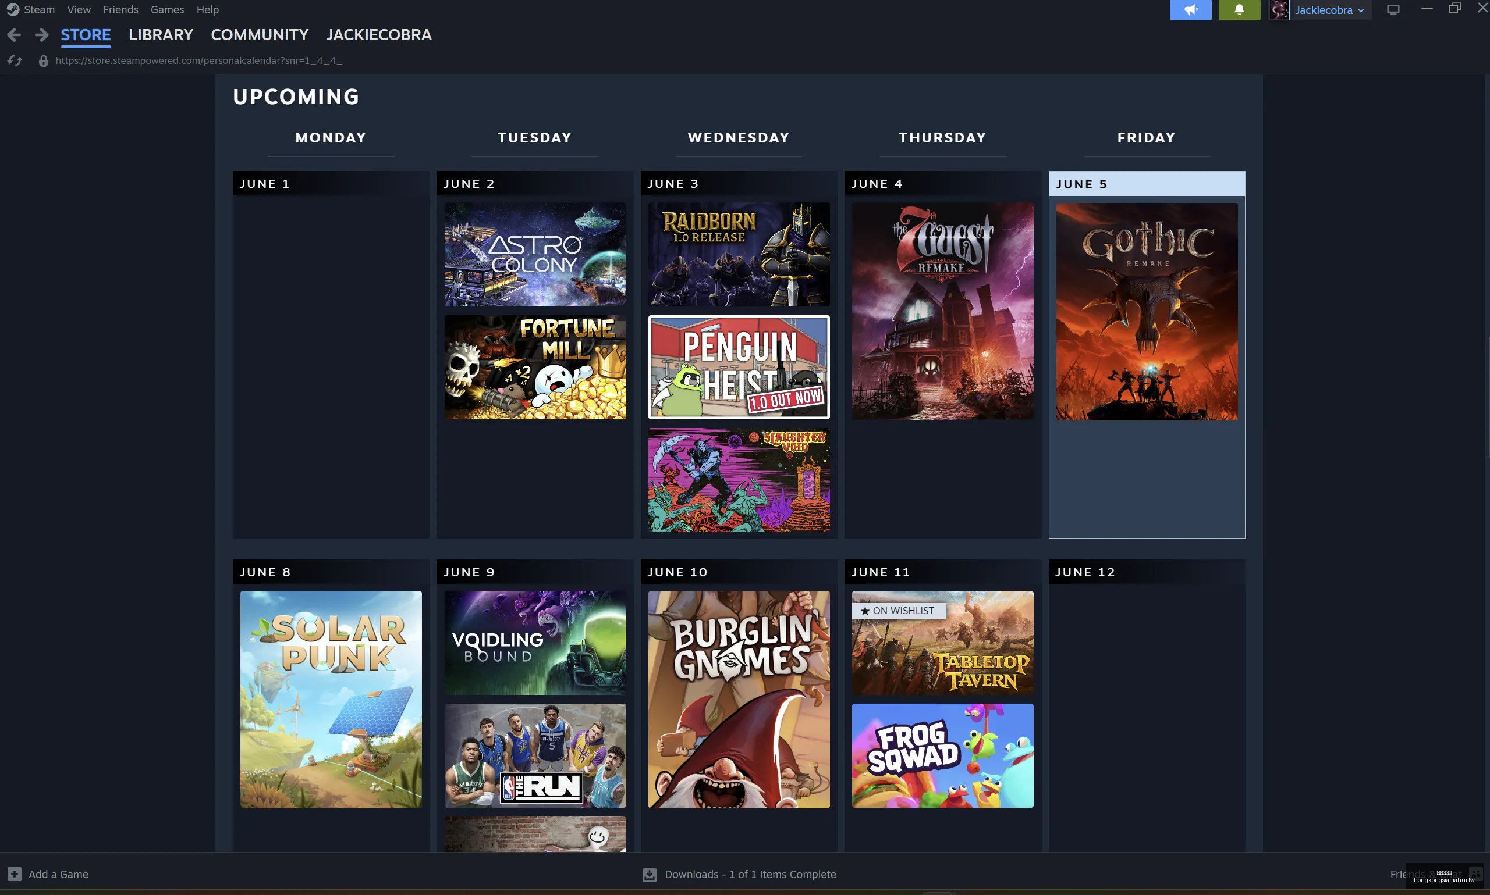This screenshot has width=1490, height=895.
Task: Click the JUNE 5 date header
Action: tap(1147, 184)
